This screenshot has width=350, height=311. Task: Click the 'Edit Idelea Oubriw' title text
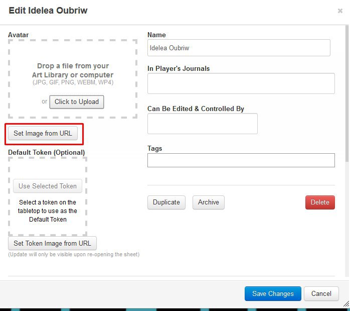[x=48, y=11]
